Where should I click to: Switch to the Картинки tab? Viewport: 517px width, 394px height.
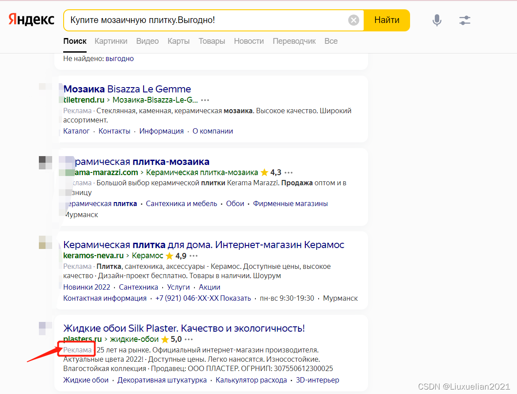(111, 41)
